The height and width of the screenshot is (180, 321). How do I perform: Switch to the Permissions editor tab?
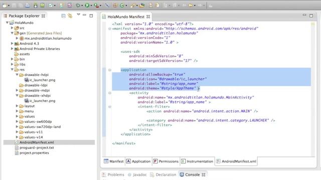166,161
